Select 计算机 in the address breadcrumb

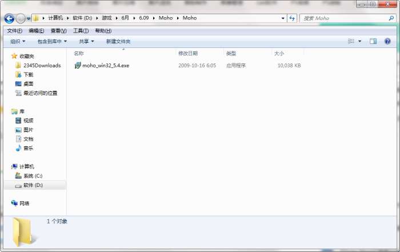[x=55, y=18]
